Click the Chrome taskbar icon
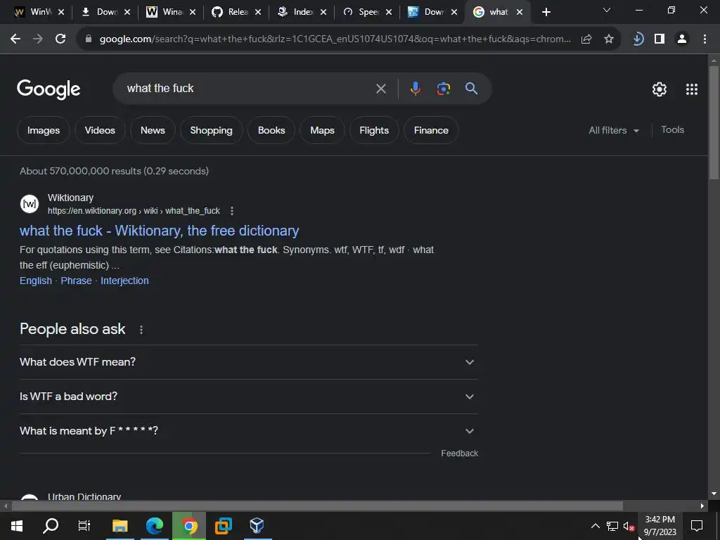The height and width of the screenshot is (540, 720). click(188, 526)
